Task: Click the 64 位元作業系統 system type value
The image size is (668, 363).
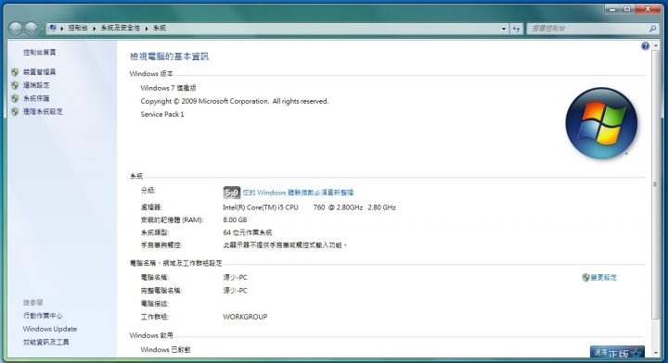Action: click(248, 232)
